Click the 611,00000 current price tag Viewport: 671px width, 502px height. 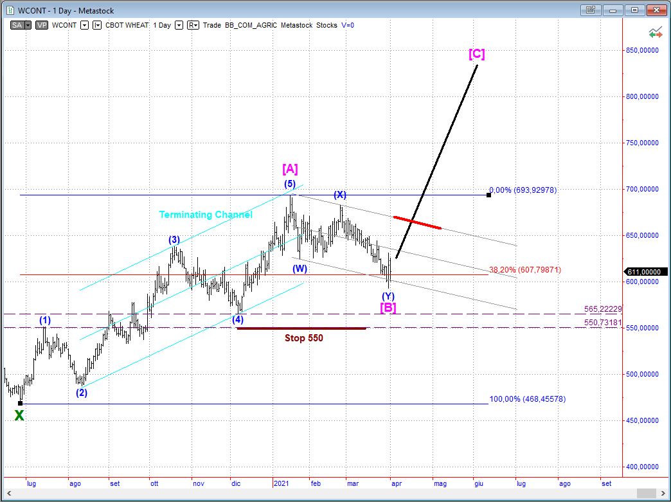(x=643, y=272)
